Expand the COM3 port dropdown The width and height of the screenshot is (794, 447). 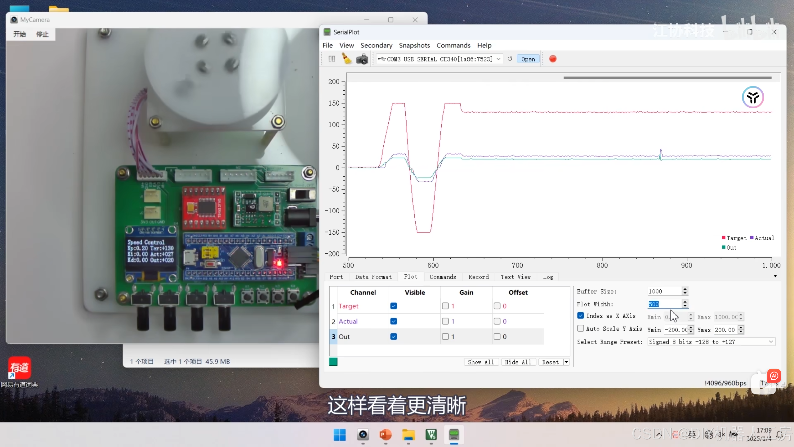coord(498,59)
